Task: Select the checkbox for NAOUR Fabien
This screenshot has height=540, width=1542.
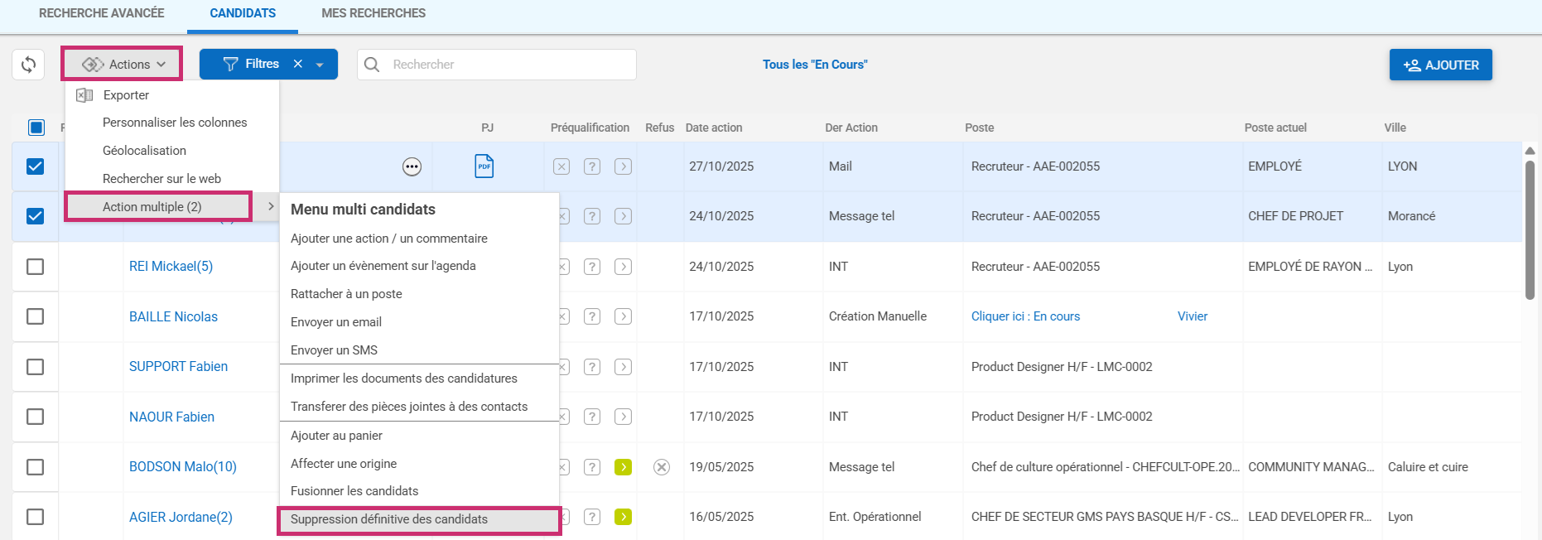Action: tap(36, 417)
